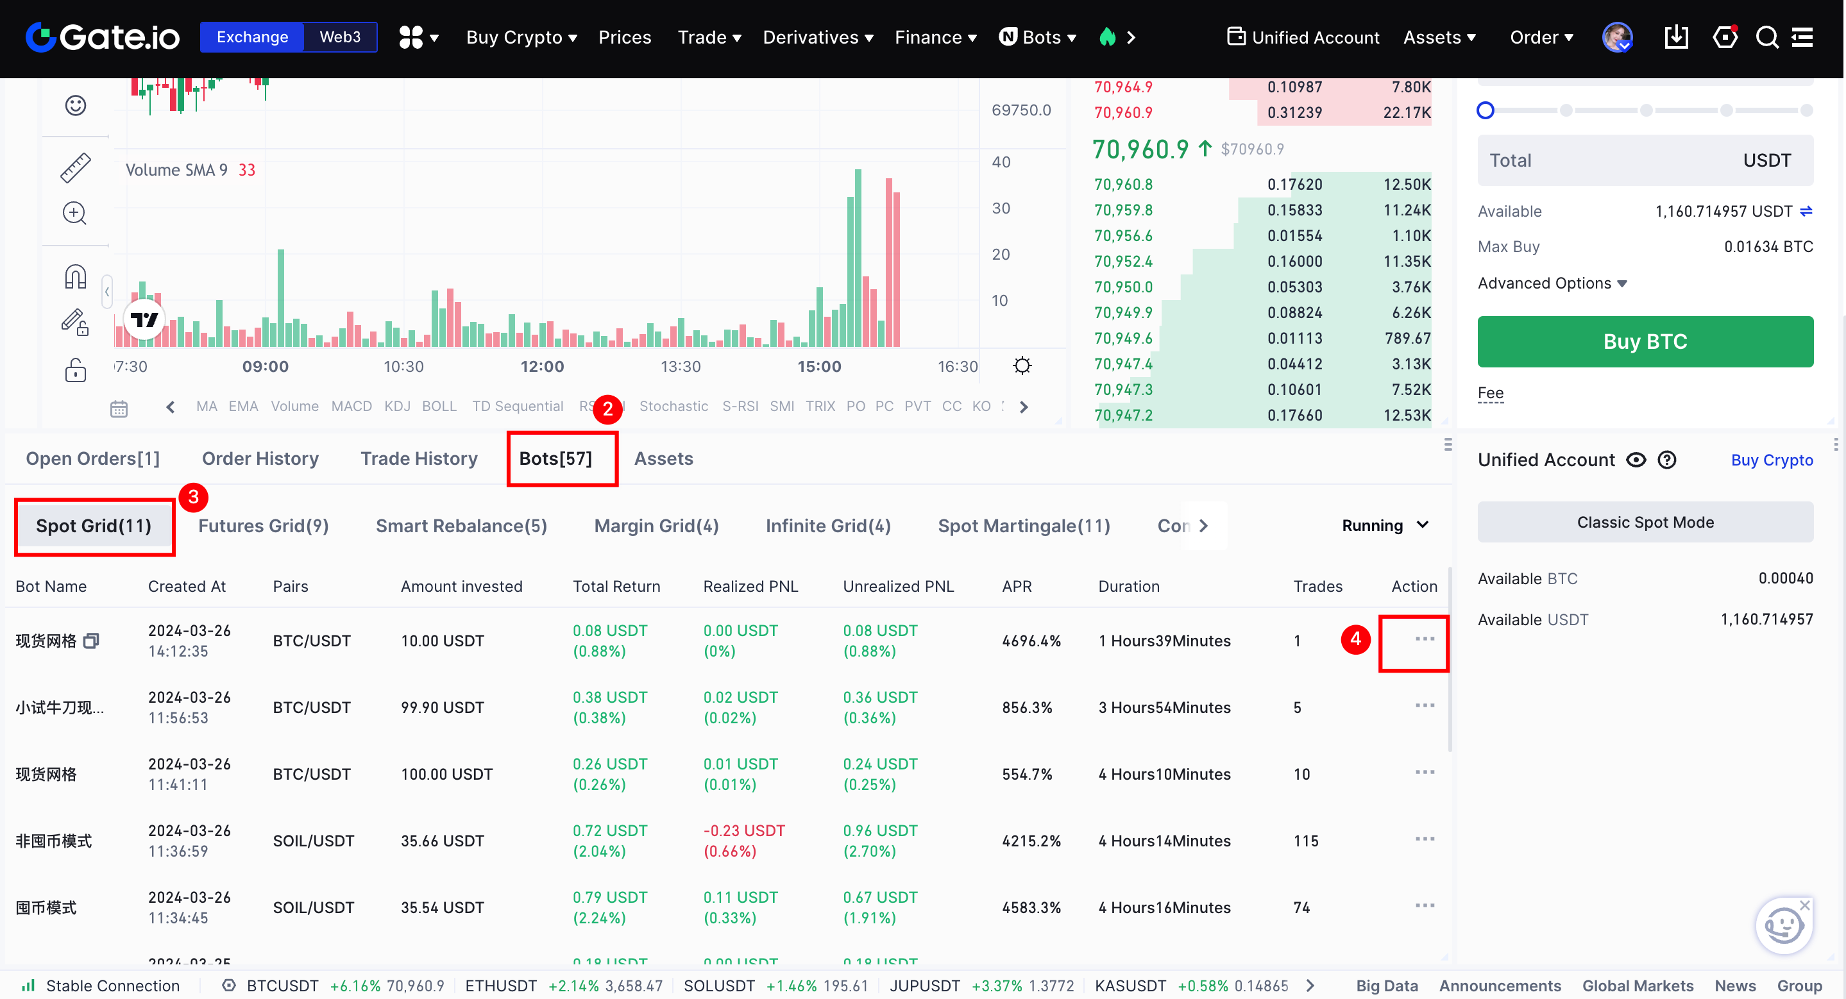Click the search magnifier in top navigation
Screen dimensions: 1846x999
(1766, 37)
